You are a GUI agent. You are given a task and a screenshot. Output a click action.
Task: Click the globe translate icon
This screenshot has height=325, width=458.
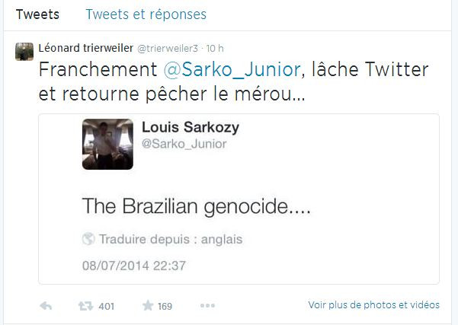(x=88, y=239)
